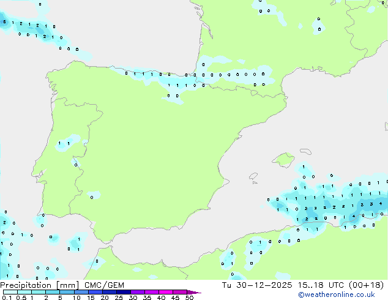The height and width of the screenshot is (300, 388).
Task: Click the '25' legend scale number
Action: point(119,298)
